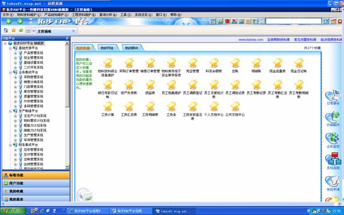The height and width of the screenshot is (215, 344).
Task: Open 日常事务 icon in right sidebar
Action: pyautogui.click(x=333, y=95)
